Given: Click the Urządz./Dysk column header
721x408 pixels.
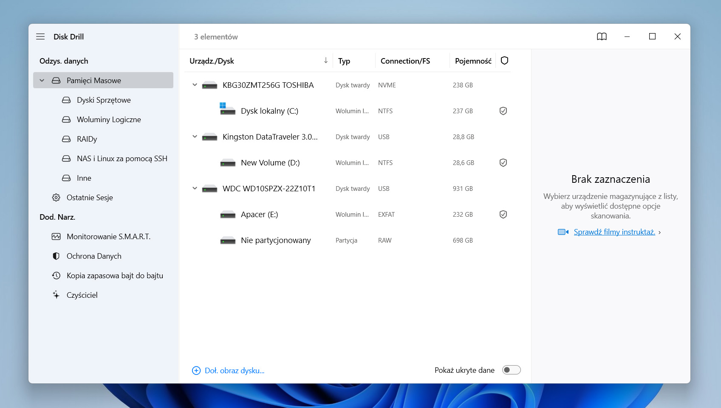Looking at the screenshot, I should pyautogui.click(x=212, y=61).
